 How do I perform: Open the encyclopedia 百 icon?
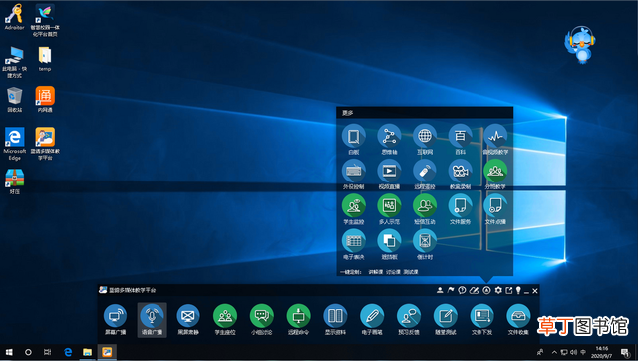(460, 136)
